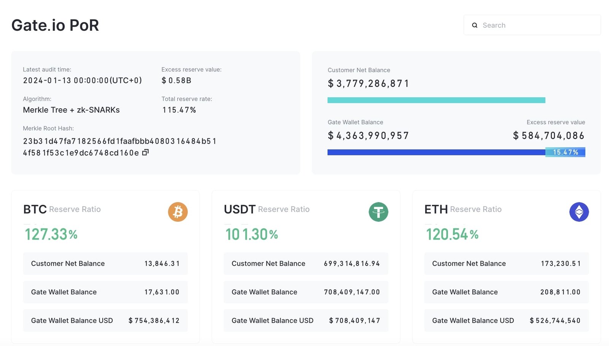The height and width of the screenshot is (346, 609).
Task: Select the BTC Reserve Ratio heading
Action: (x=62, y=209)
